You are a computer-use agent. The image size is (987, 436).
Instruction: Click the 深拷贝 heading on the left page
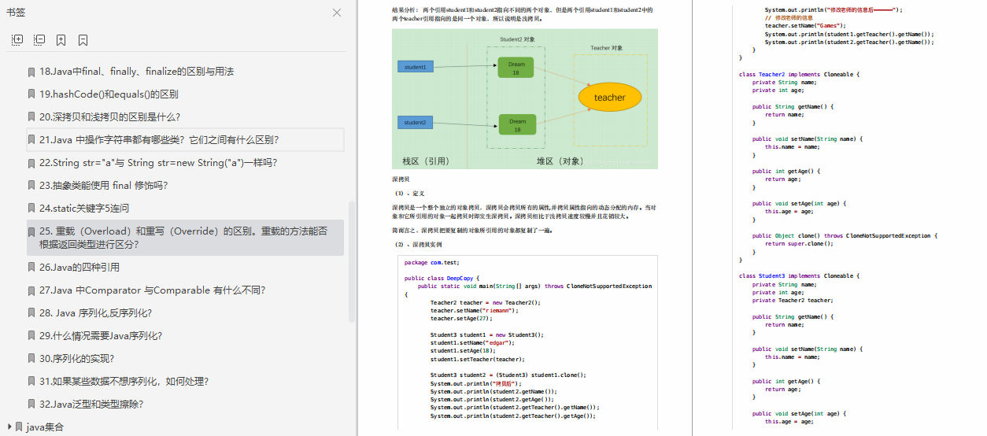point(401,180)
